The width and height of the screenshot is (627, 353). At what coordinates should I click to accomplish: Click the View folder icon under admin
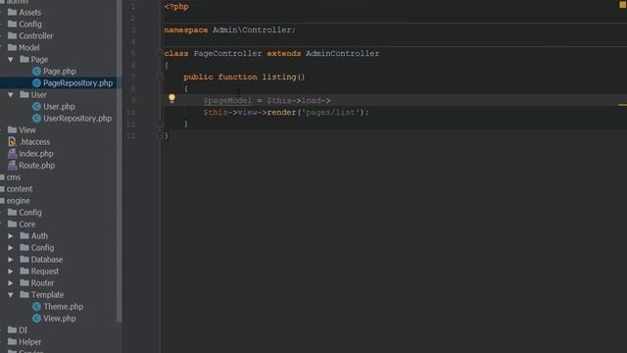tap(13, 130)
